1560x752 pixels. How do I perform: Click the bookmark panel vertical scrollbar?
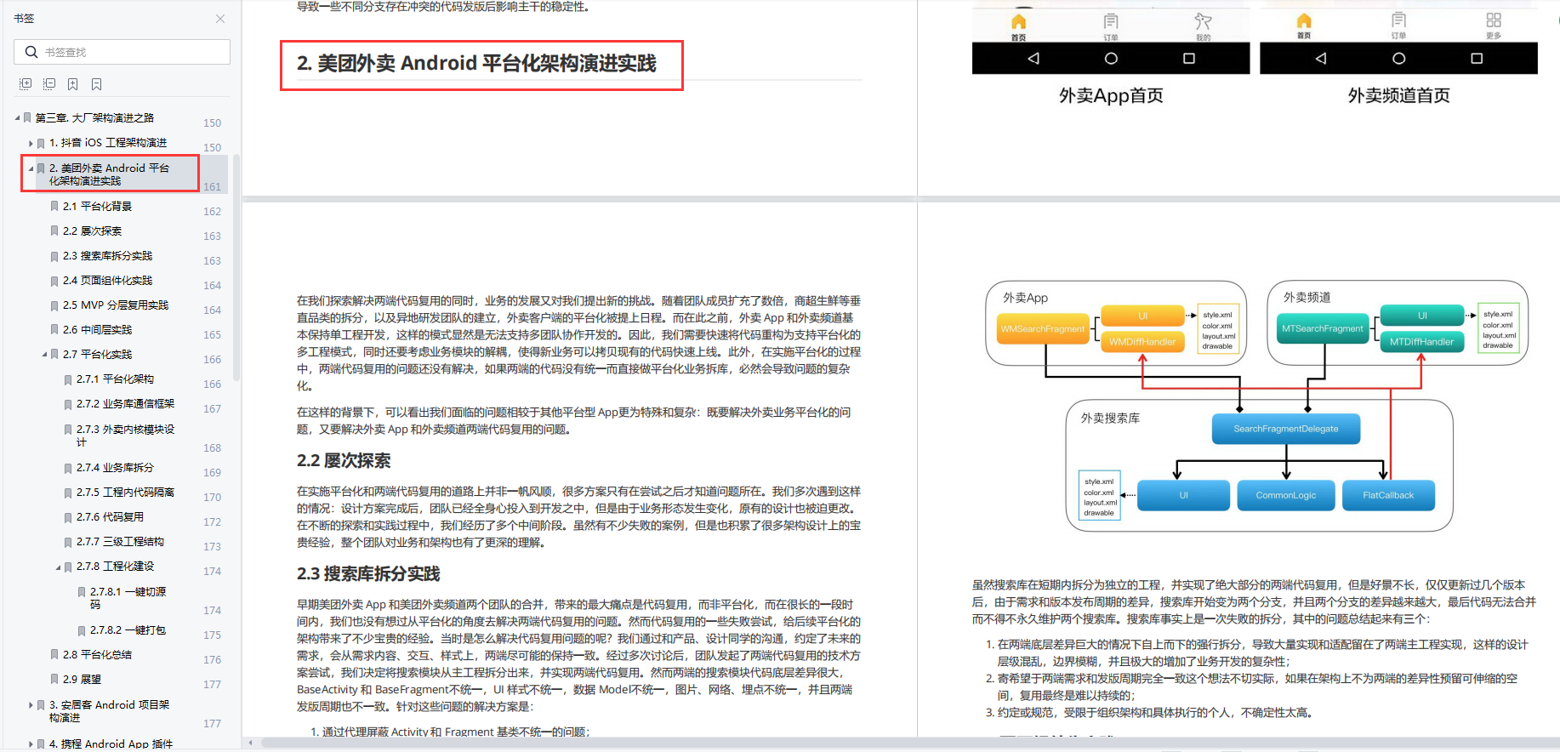pyautogui.click(x=236, y=268)
